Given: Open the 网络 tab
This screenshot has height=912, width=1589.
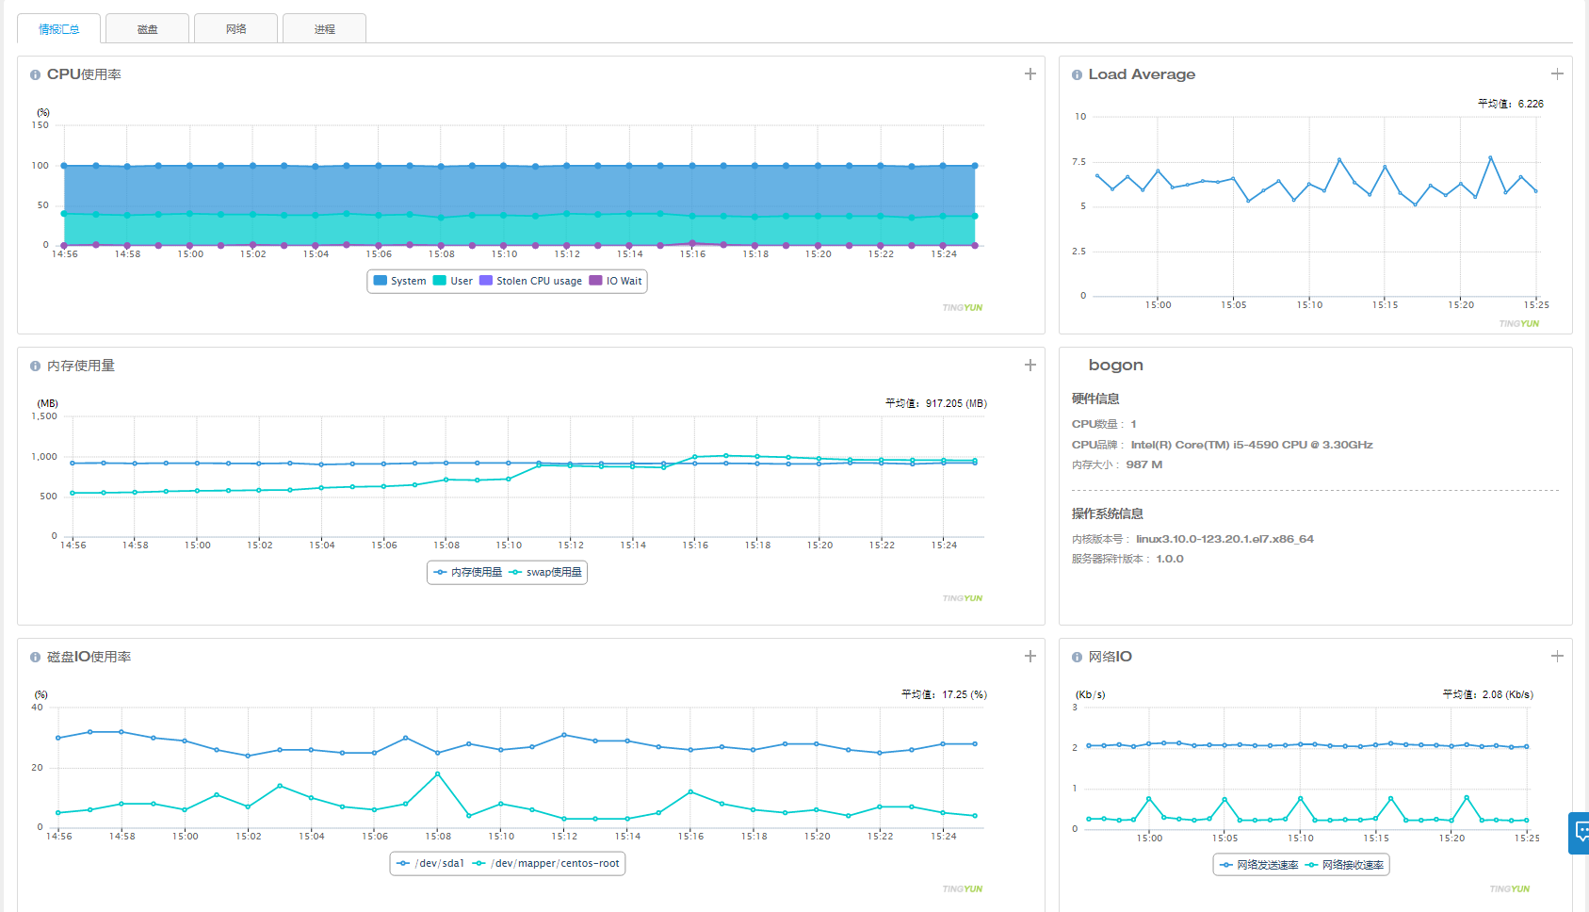Looking at the screenshot, I should point(236,29).
